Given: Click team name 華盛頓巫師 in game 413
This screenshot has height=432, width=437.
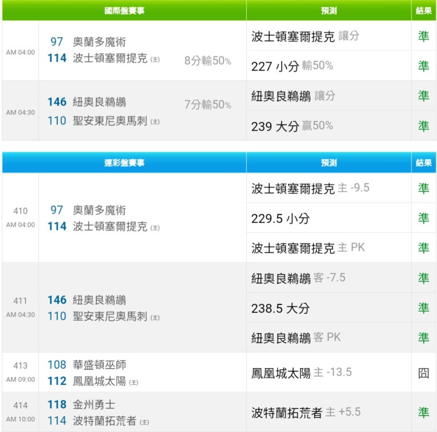Looking at the screenshot, I should (100, 365).
